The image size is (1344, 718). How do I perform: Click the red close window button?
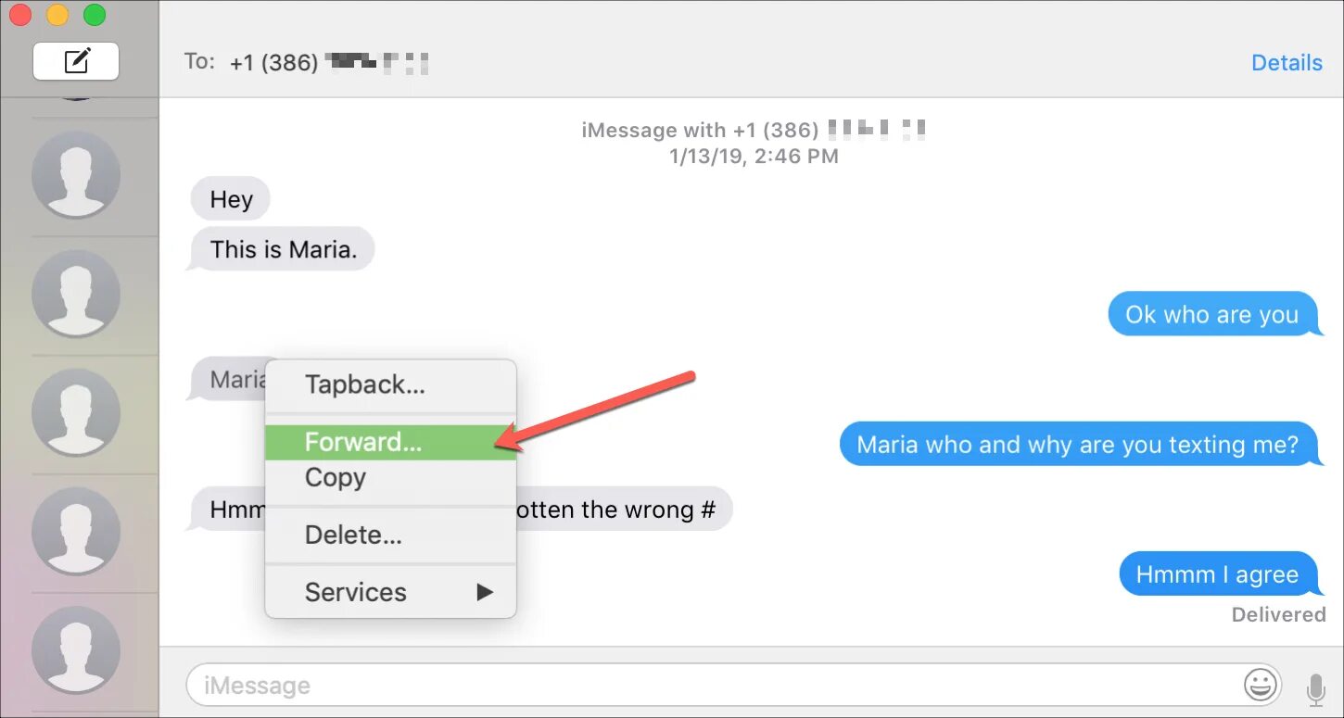[x=20, y=15]
